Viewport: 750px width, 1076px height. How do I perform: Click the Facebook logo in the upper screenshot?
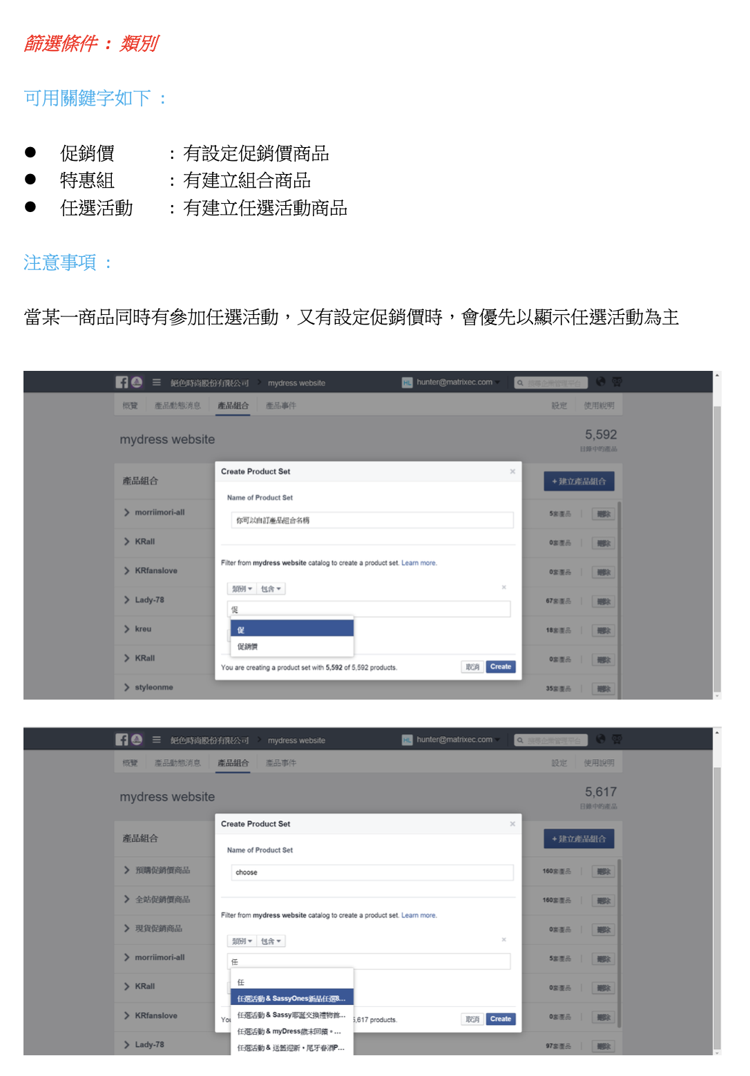(x=122, y=382)
